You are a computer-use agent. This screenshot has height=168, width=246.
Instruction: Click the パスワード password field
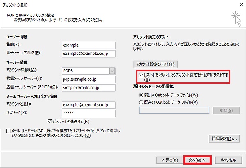click(x=88, y=113)
